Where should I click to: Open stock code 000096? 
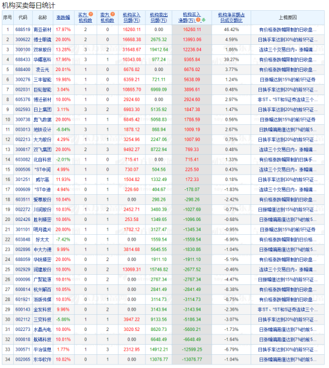click(23, 280)
